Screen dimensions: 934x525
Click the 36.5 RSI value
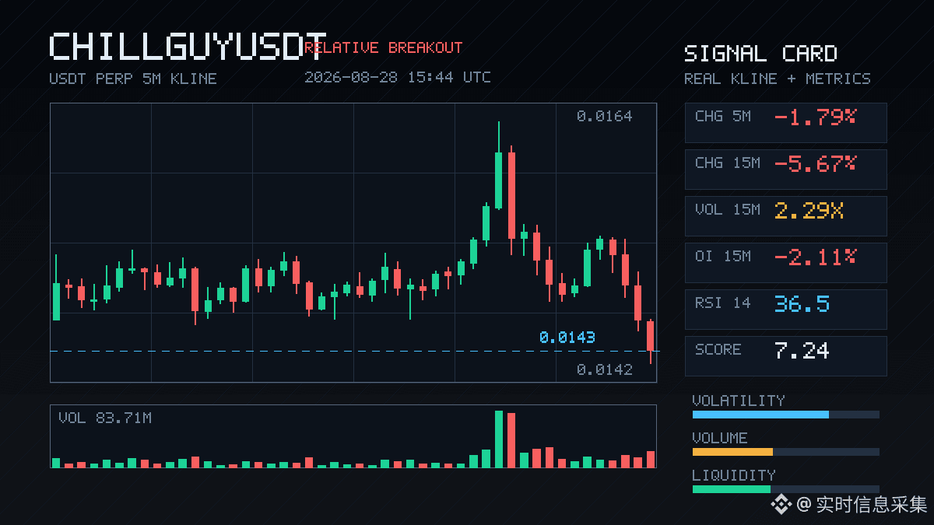(x=802, y=304)
